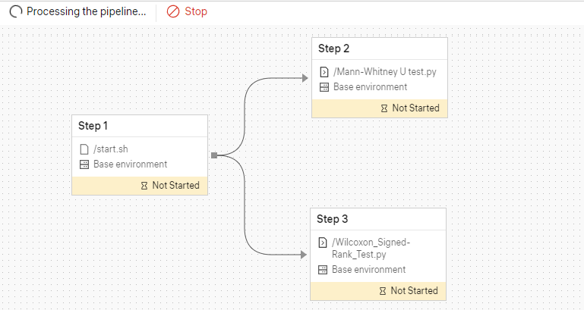This screenshot has height=310, width=584.
Task: Click the Stop button
Action: [187, 12]
